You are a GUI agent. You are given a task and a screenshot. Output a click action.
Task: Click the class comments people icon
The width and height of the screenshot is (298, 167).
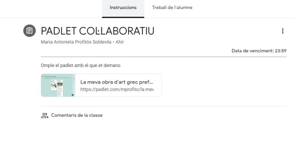[x=45, y=115]
